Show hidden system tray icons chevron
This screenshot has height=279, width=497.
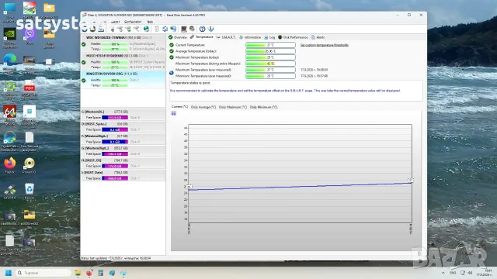coord(443,273)
